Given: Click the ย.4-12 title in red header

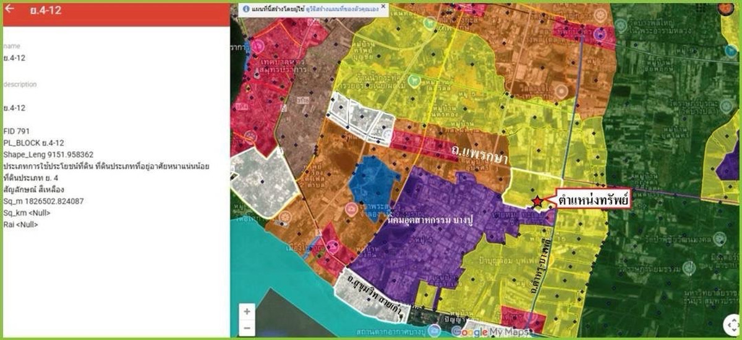Looking at the screenshot, I should pos(45,10).
